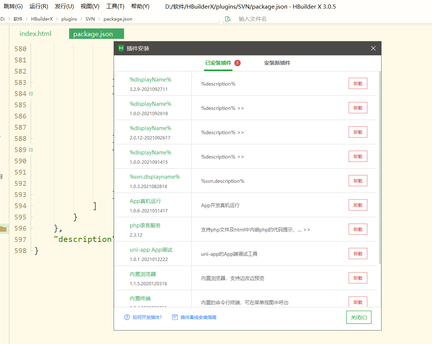Open the 如何开发插件? link
Image resolution: width=432 pixels, height=344 pixels.
147,317
